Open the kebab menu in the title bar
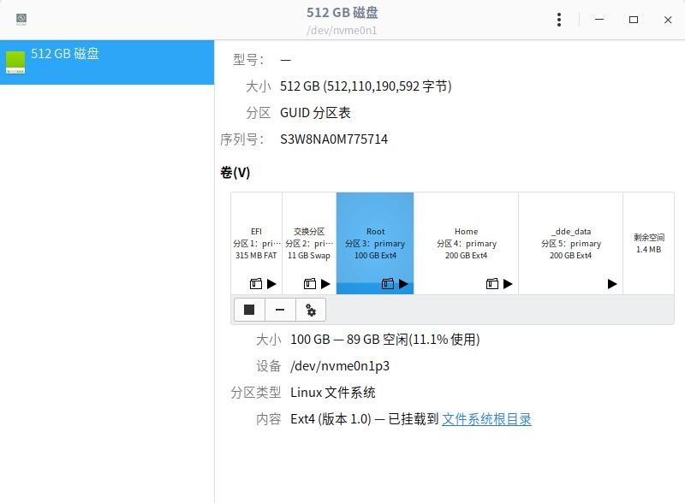The image size is (685, 503). [x=558, y=19]
